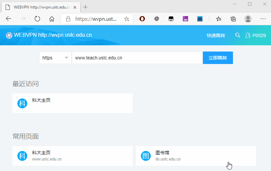View site info via lock icon
Image resolution: width=271 pixels, height=171 pixels.
pyautogui.click(x=68, y=19)
